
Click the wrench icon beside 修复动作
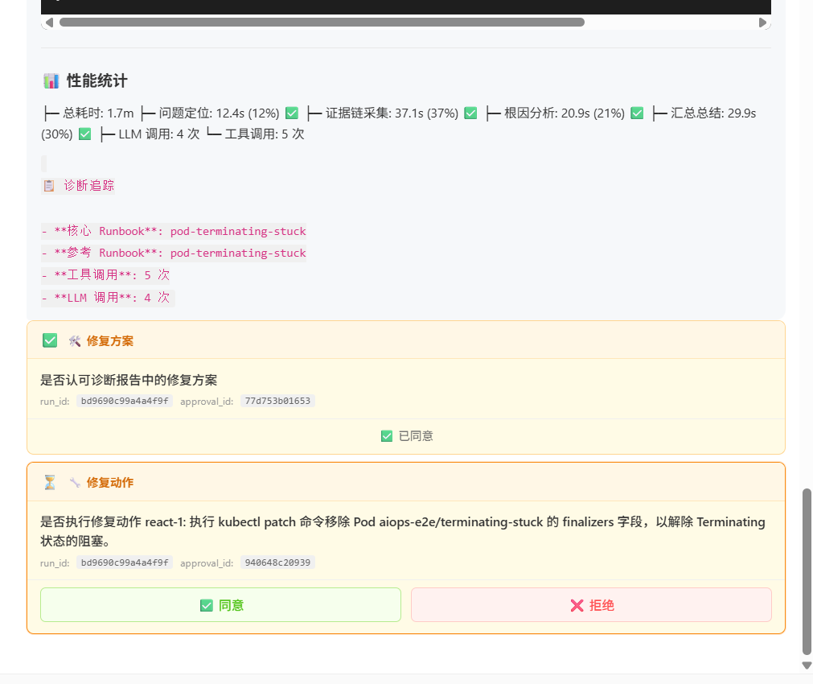[x=75, y=483]
